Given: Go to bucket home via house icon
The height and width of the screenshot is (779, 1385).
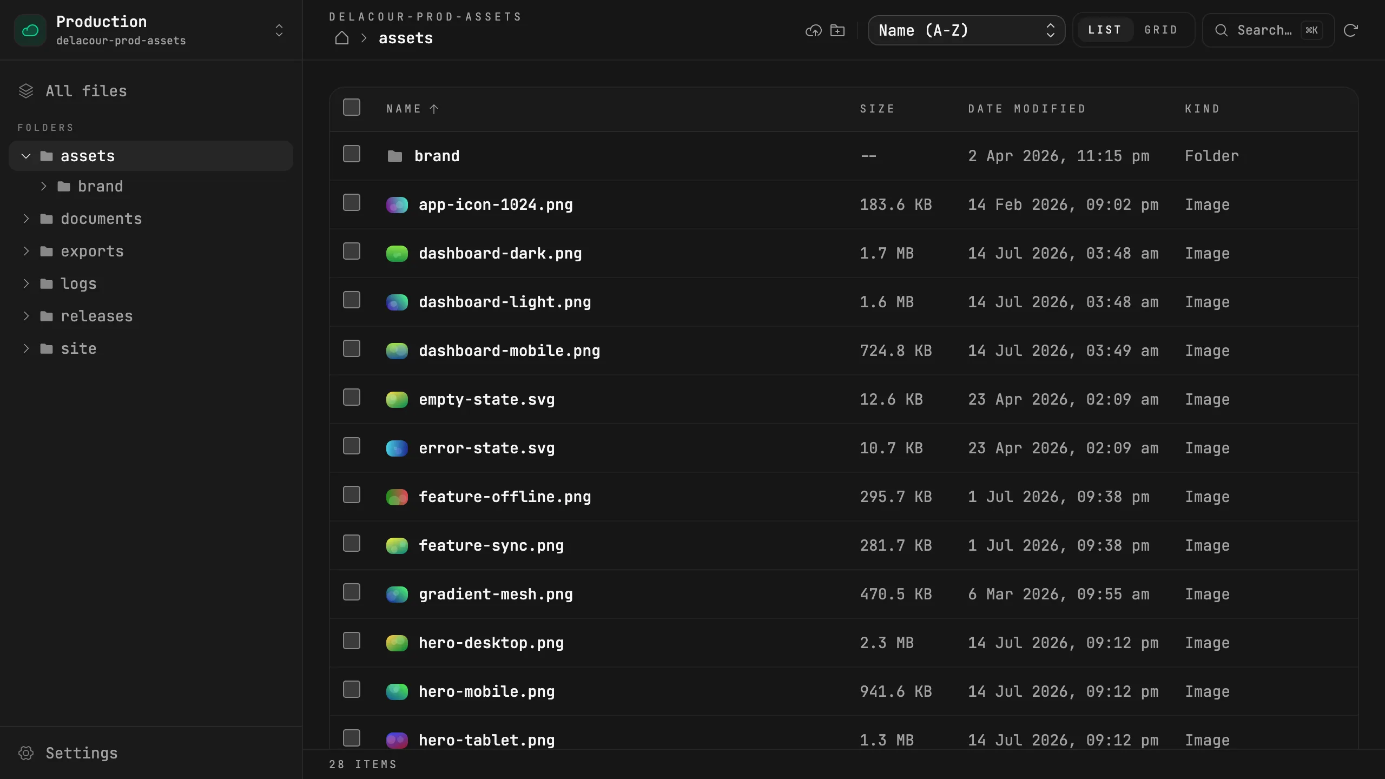Looking at the screenshot, I should pos(342,38).
